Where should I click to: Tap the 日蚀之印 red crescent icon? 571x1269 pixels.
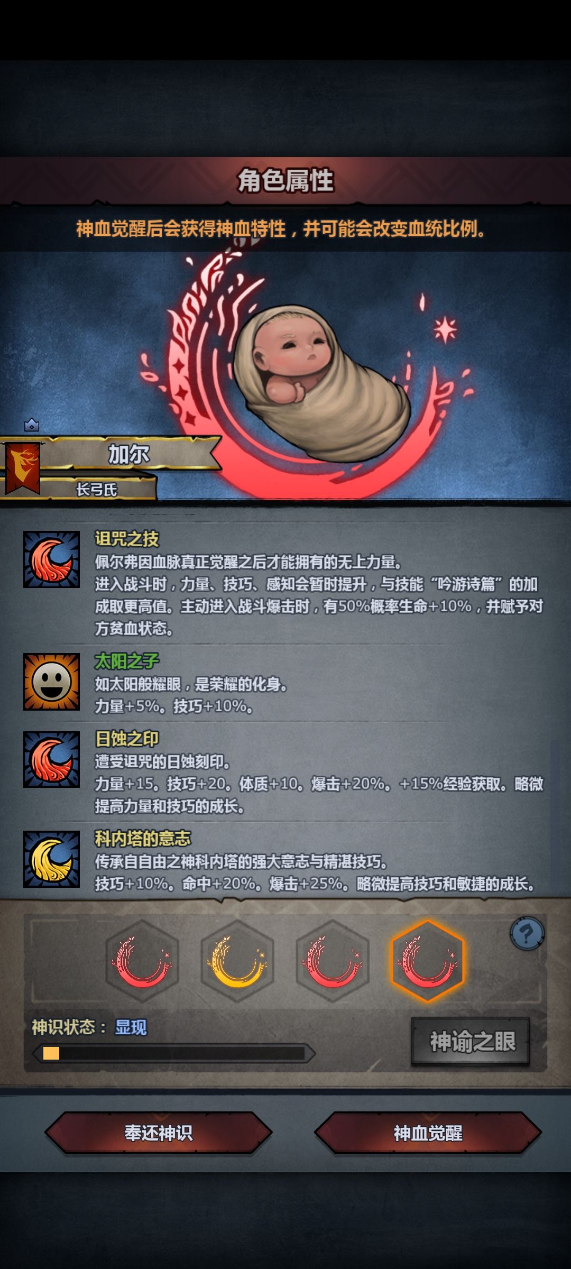[51, 759]
